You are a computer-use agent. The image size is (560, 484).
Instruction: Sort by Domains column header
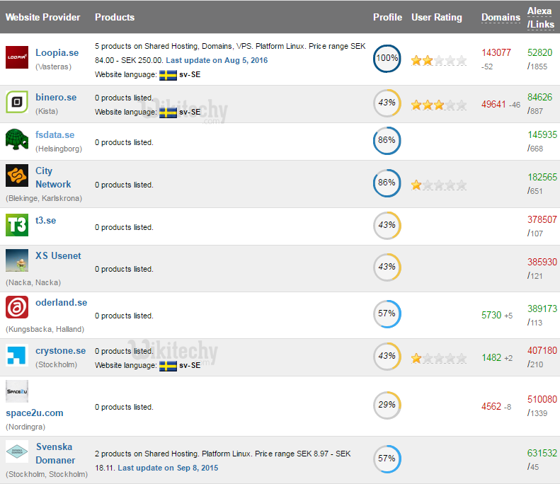501,17
